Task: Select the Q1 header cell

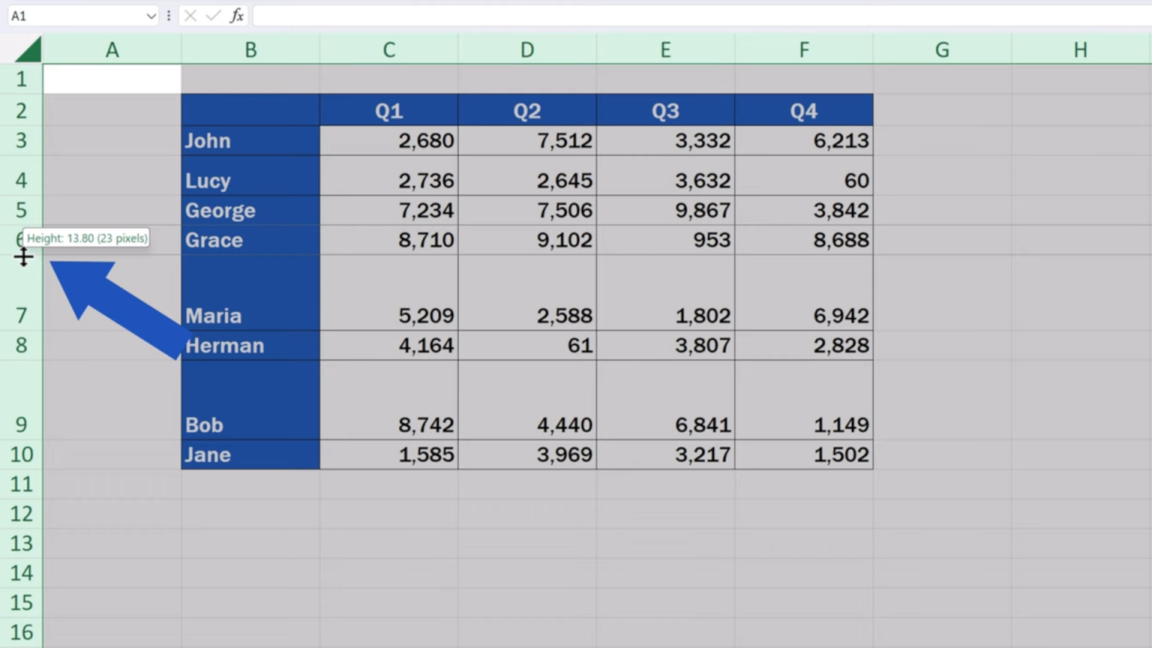Action: (x=388, y=109)
